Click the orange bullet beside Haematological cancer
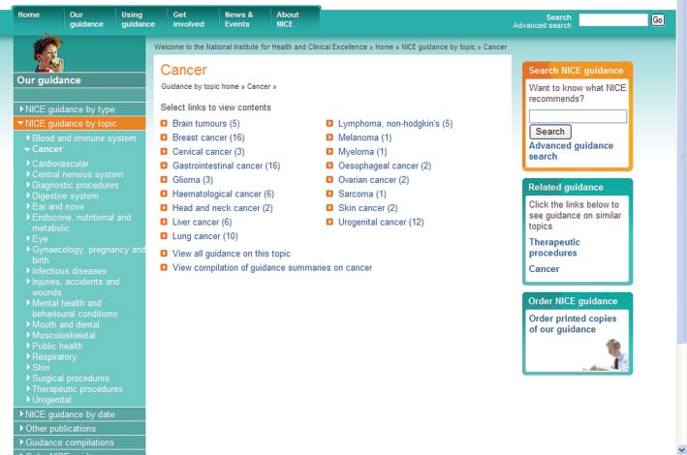The width and height of the screenshot is (687, 455). (164, 194)
